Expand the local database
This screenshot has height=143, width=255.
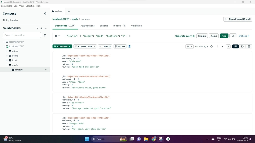(x=7, y=60)
